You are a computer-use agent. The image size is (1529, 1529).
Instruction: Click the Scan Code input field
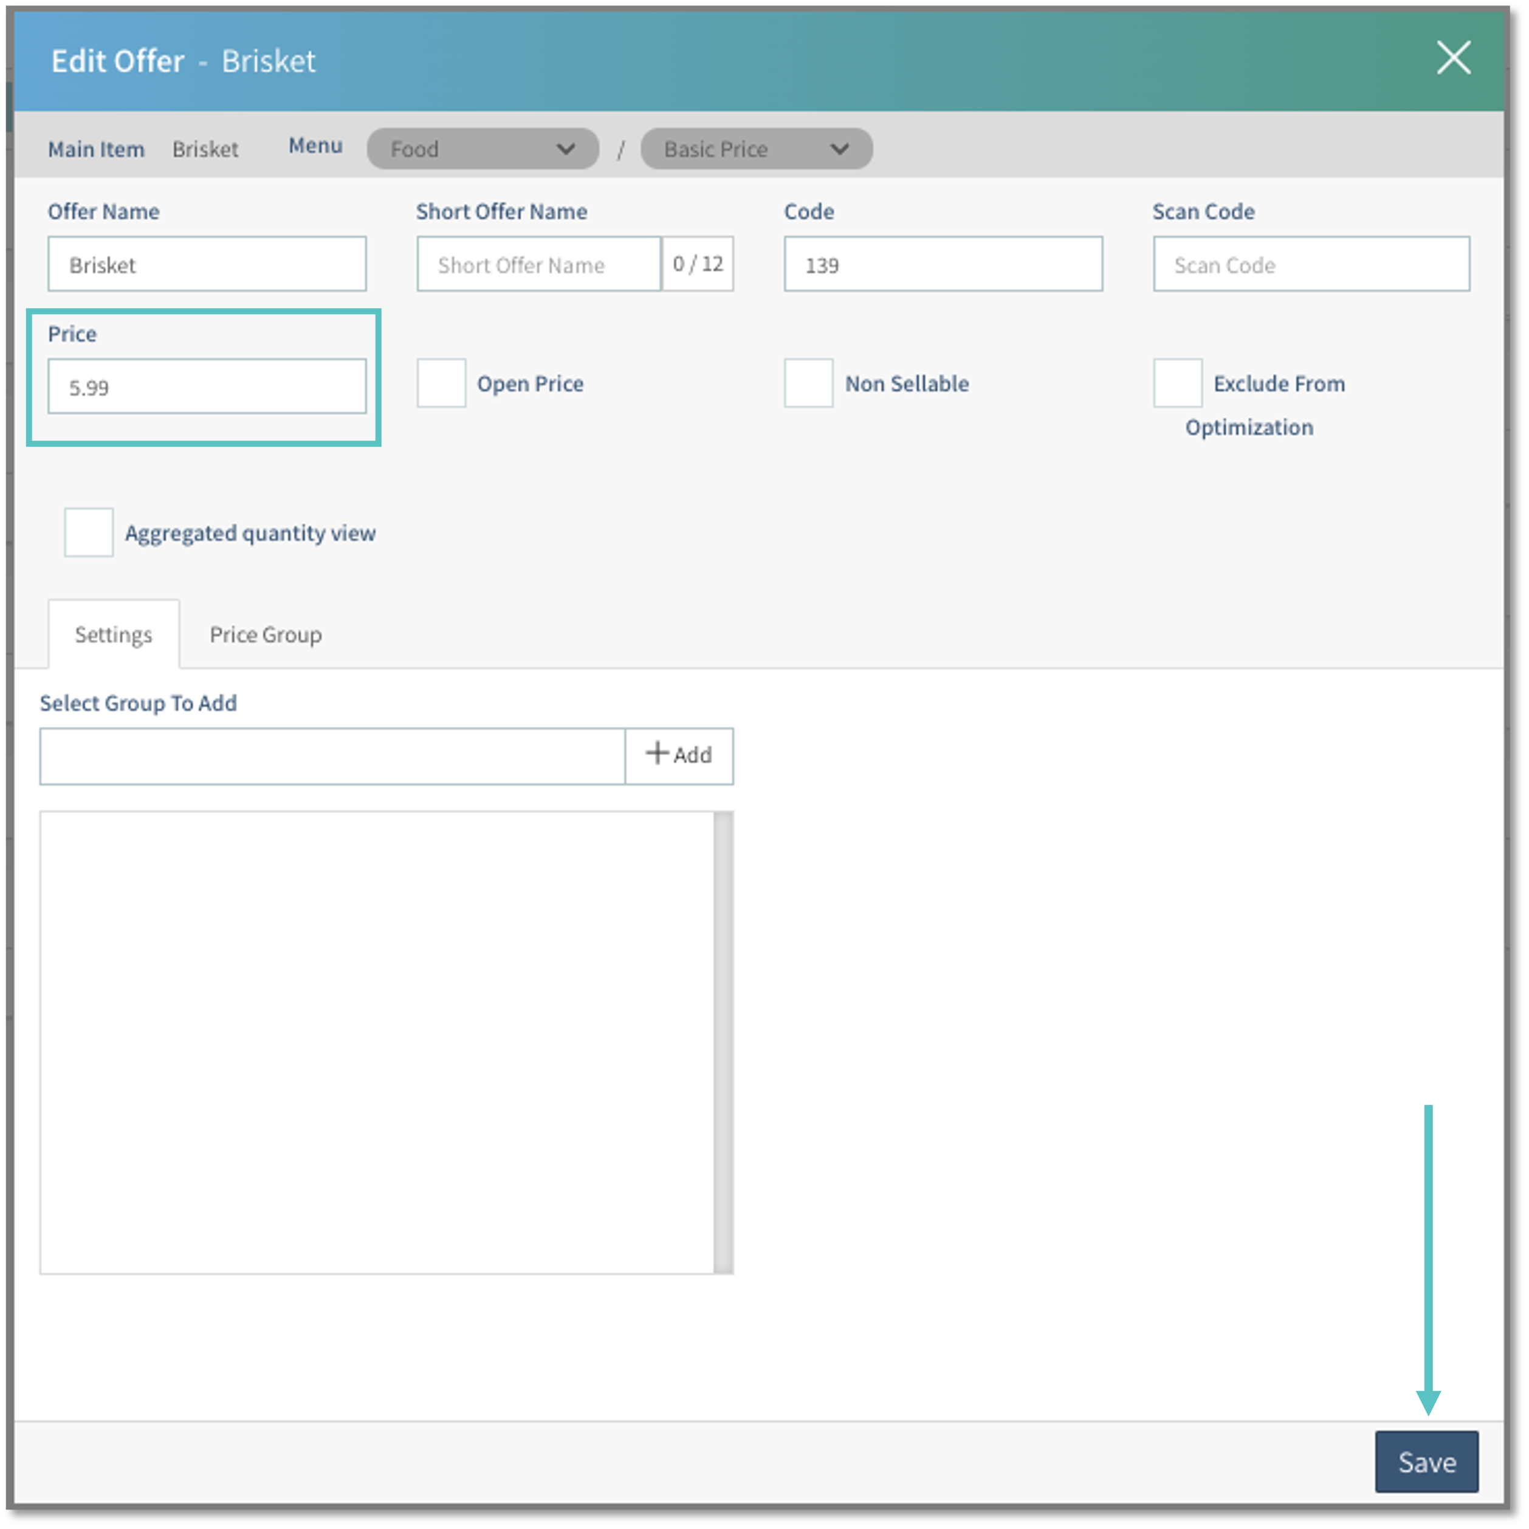1311,264
